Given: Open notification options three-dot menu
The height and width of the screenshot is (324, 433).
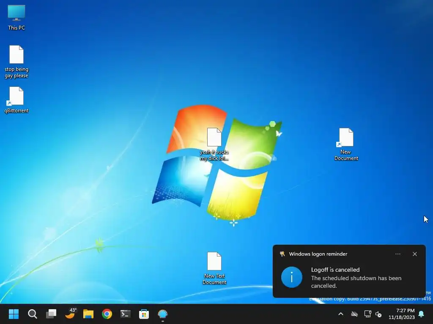Looking at the screenshot, I should click(x=398, y=254).
